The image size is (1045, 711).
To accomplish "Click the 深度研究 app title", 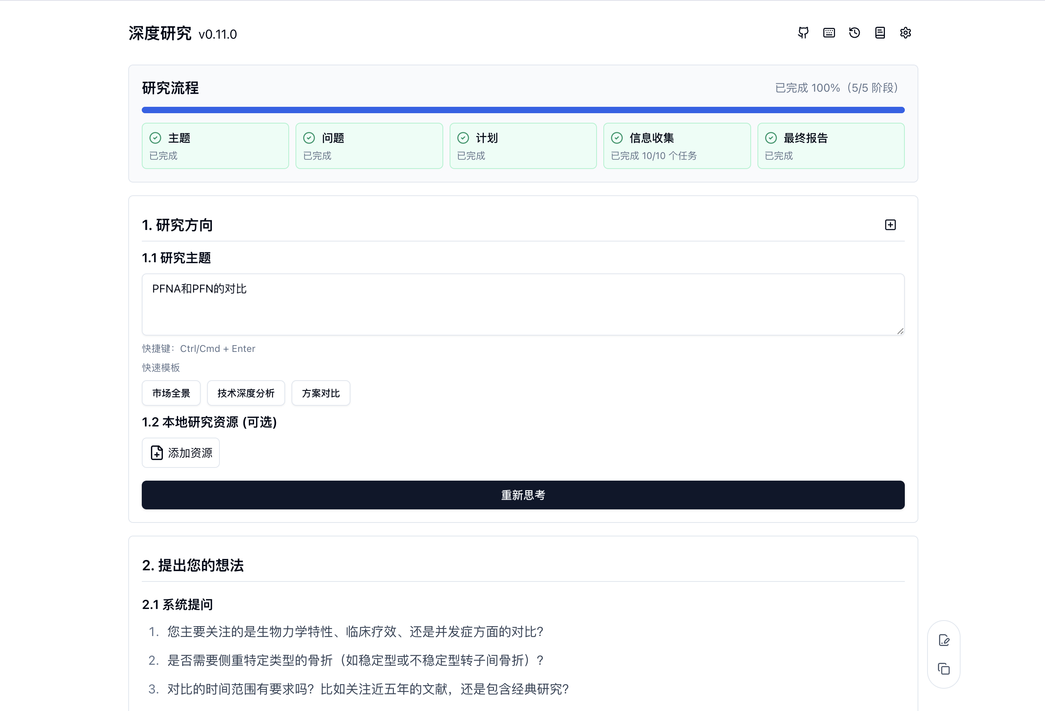I will tap(160, 34).
